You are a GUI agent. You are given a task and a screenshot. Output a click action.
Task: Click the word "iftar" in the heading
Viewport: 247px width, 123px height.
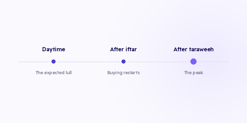(x=131, y=50)
